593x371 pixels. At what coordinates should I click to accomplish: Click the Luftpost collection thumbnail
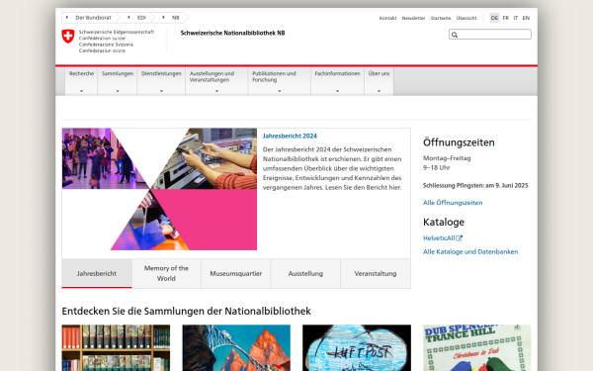point(357,347)
